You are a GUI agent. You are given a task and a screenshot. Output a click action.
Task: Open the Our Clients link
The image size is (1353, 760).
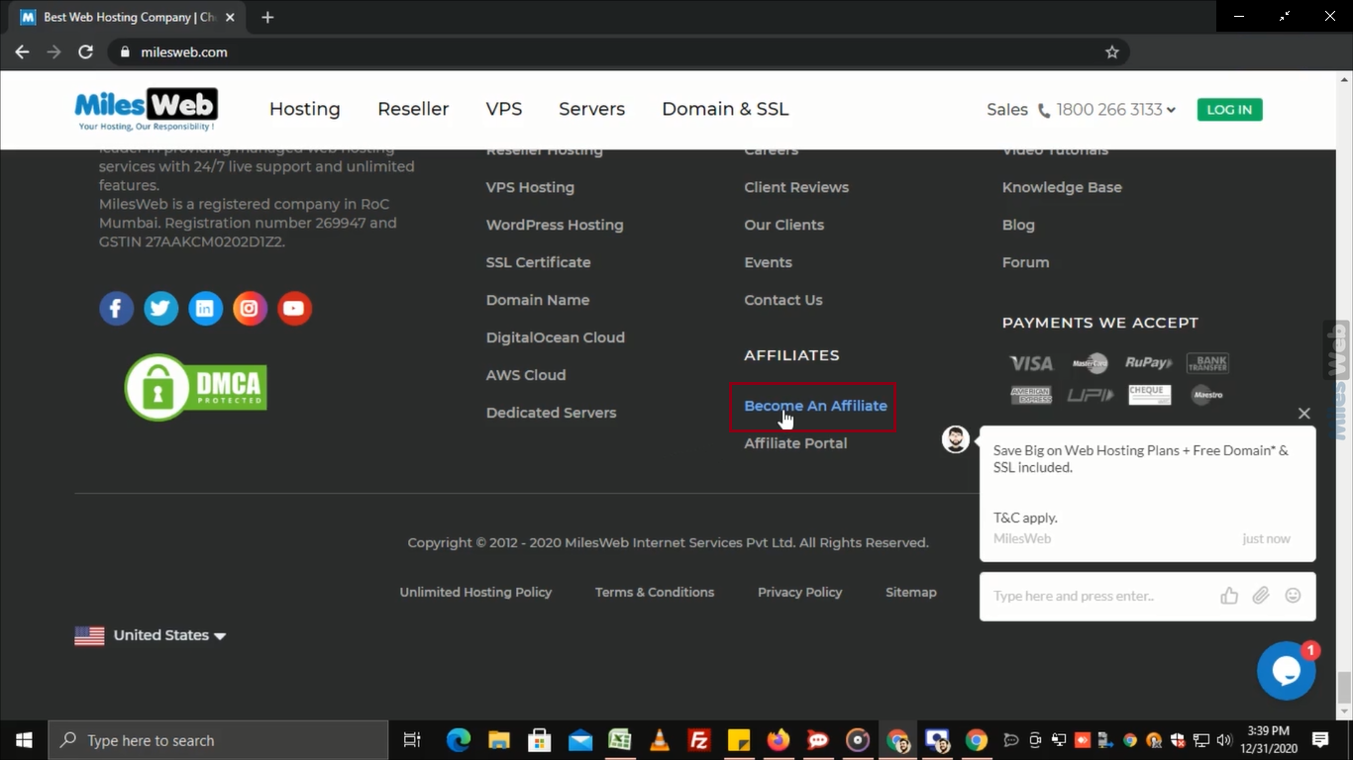pyautogui.click(x=783, y=225)
